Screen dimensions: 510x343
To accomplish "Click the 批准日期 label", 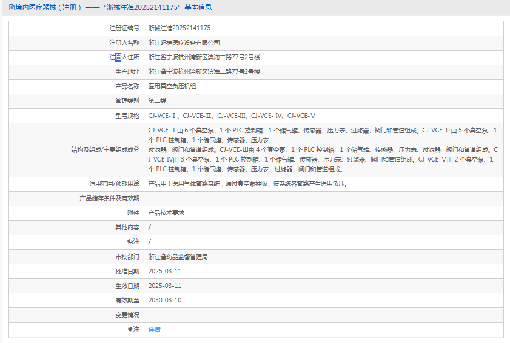I will (x=127, y=271).
